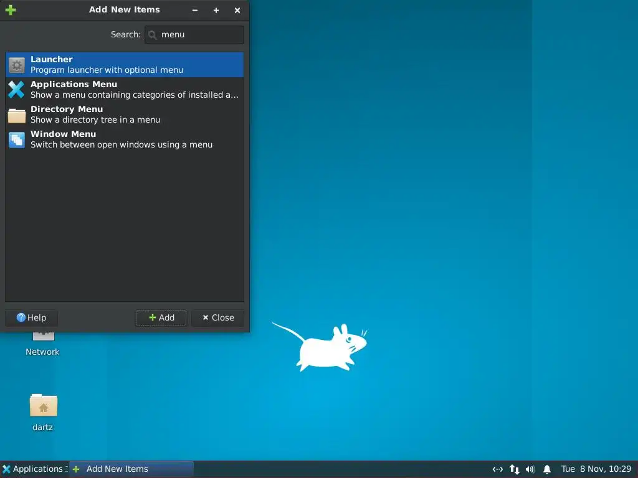Open Help for Add New Items
The height and width of the screenshot is (478, 638).
tap(31, 318)
